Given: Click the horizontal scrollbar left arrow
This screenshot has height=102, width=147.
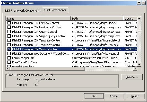Looking at the screenshot, I should tap(8, 69).
